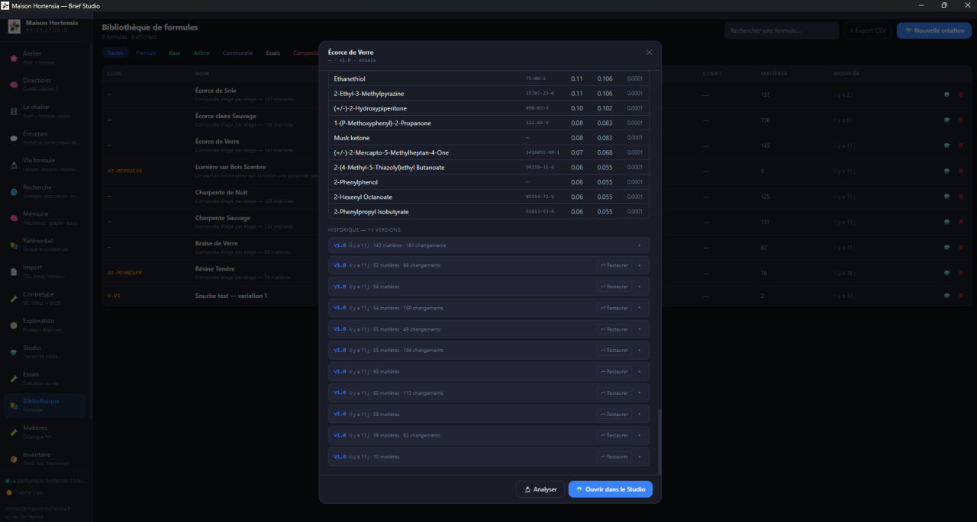
Task: Click Ouvrir dans le Studio
Action: coord(611,489)
